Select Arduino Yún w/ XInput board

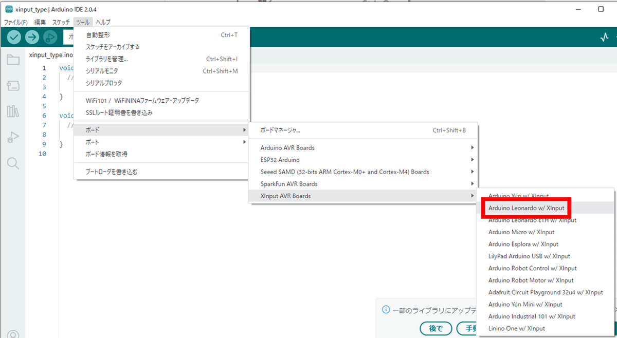pos(546,196)
